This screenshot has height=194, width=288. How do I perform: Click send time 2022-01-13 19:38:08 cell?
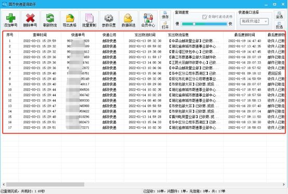pyautogui.click(x=145, y=51)
